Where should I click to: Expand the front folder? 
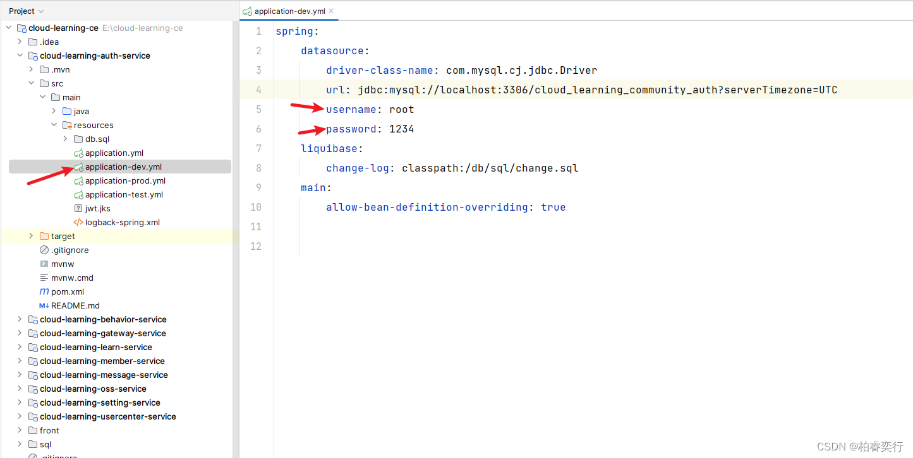pyautogui.click(x=20, y=430)
